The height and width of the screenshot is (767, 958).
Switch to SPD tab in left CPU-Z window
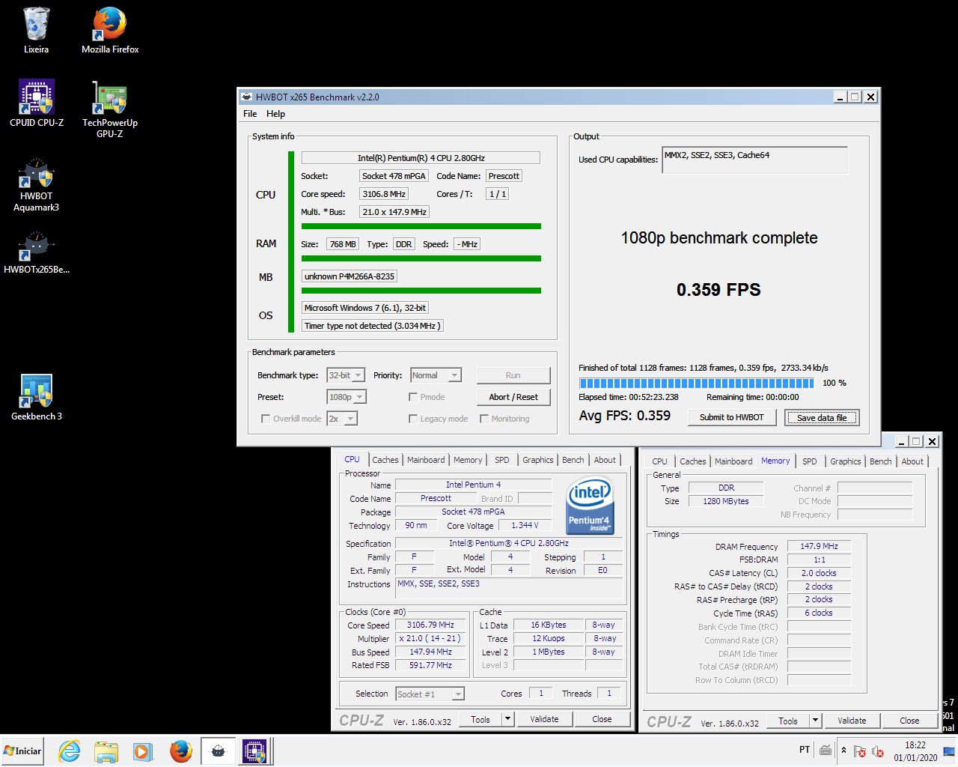tap(502, 460)
